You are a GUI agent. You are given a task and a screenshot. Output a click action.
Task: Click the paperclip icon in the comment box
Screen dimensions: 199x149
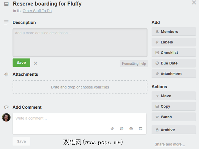pyautogui.click(x=112, y=129)
